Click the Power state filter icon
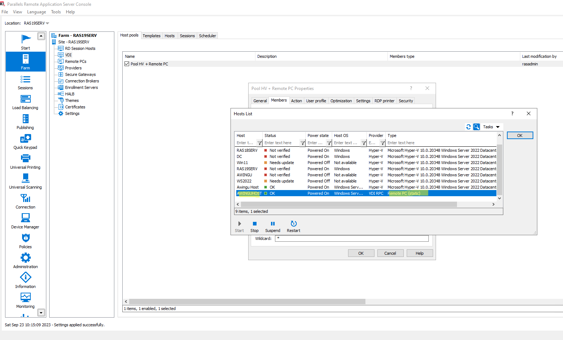 click(x=329, y=143)
